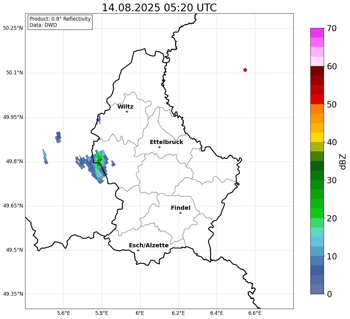Viewport: 350px width, 319px height.
Task: Click the Findel label
Action: coord(181,208)
